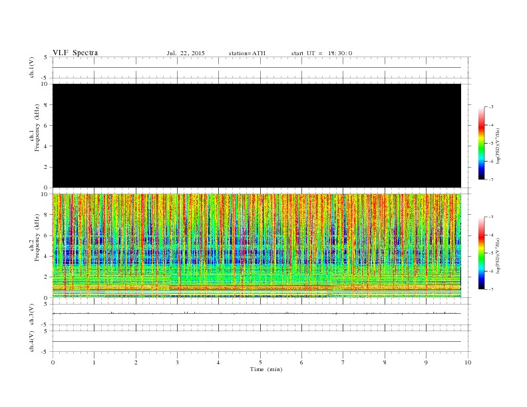The width and height of the screenshot is (527, 407).
Task: Click the "ch.2 Frequency (kHz)" axis label
Action: click(x=34, y=237)
